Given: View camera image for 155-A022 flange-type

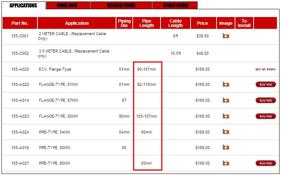Looking at the screenshot, I should (x=225, y=84).
